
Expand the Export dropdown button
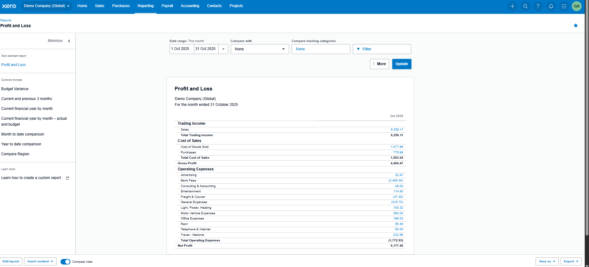(571, 261)
